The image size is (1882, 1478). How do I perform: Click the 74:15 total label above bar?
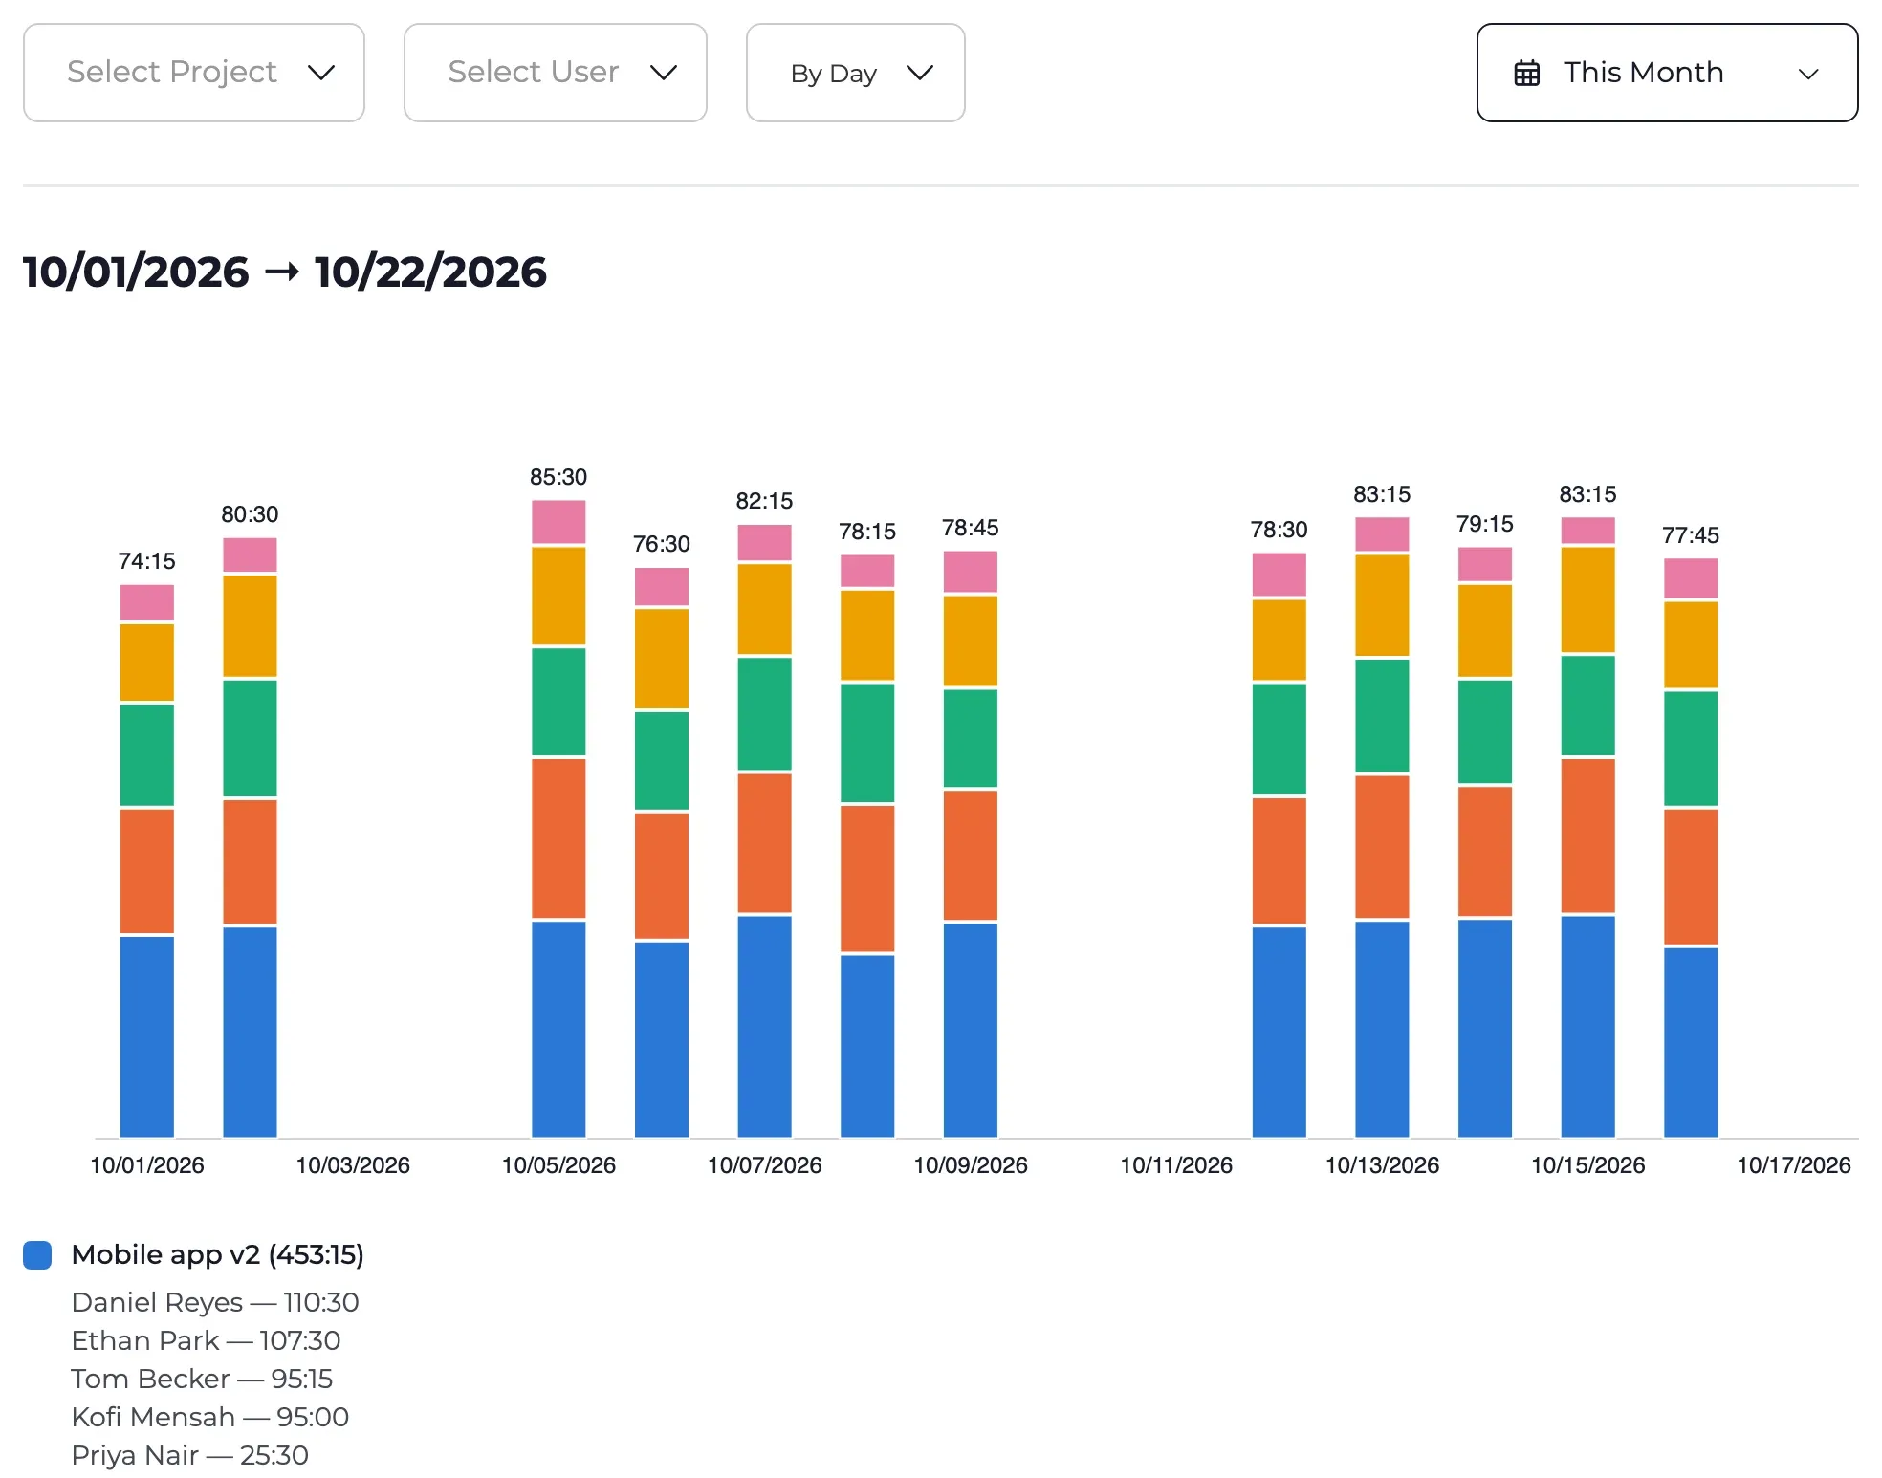coord(147,561)
